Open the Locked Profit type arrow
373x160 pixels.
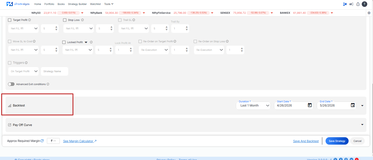86,42
